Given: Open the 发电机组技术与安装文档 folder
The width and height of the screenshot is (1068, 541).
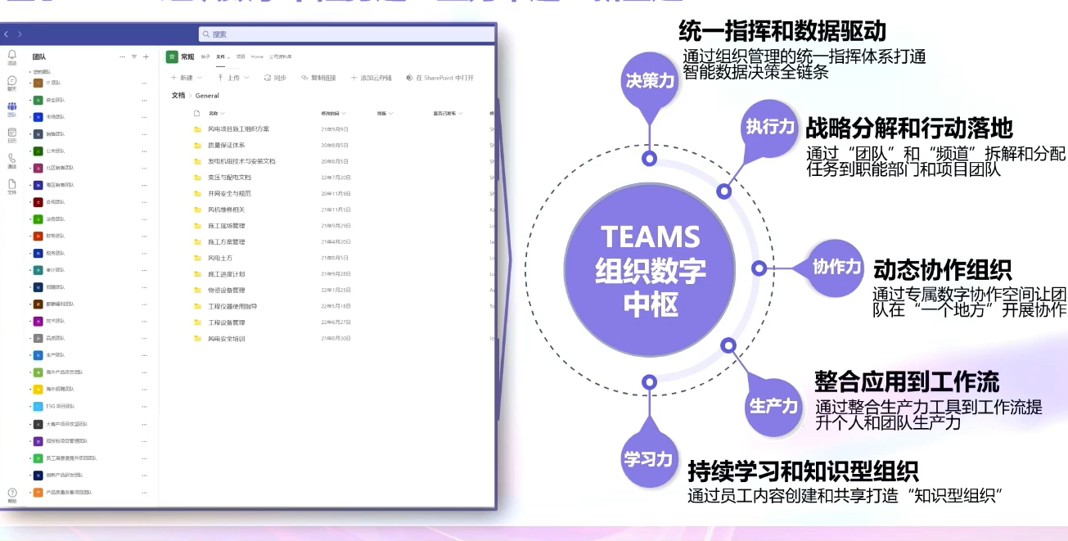Looking at the screenshot, I should coord(241,161).
